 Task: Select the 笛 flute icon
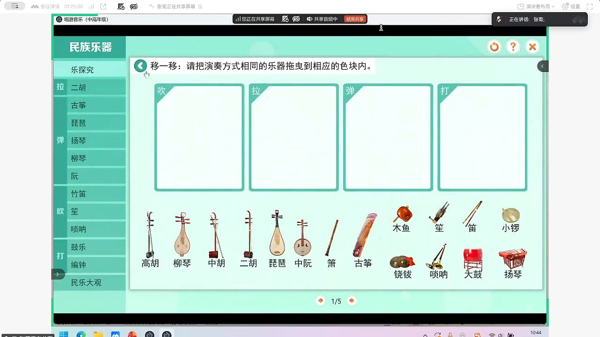pyautogui.click(x=472, y=213)
